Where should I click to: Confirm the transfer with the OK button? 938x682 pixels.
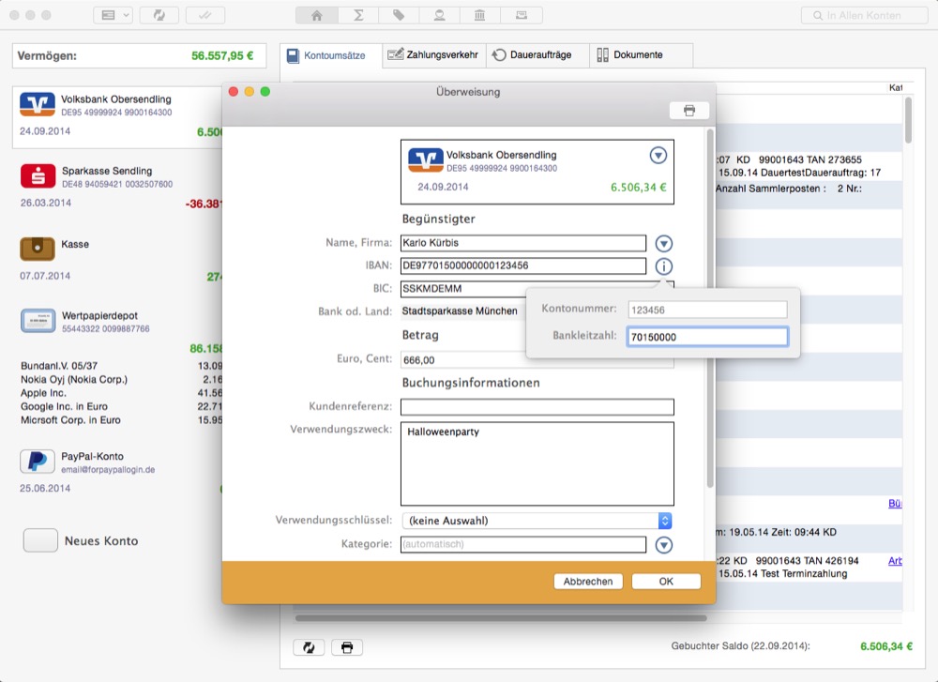(x=666, y=582)
